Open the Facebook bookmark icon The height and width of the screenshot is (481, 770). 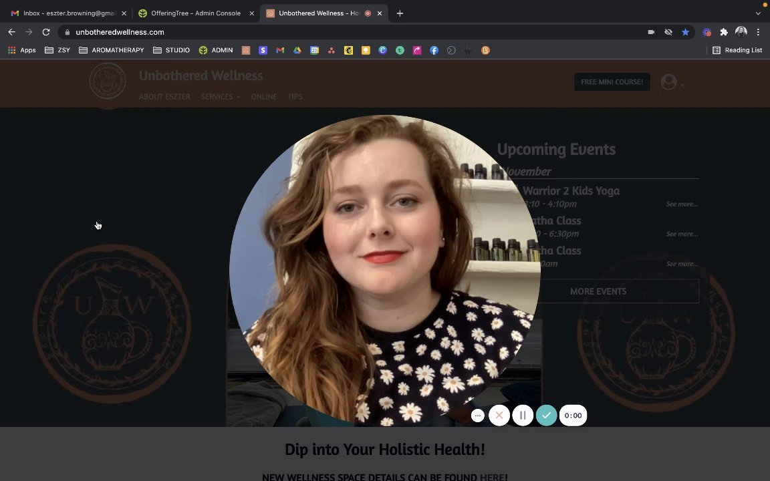pyautogui.click(x=434, y=50)
